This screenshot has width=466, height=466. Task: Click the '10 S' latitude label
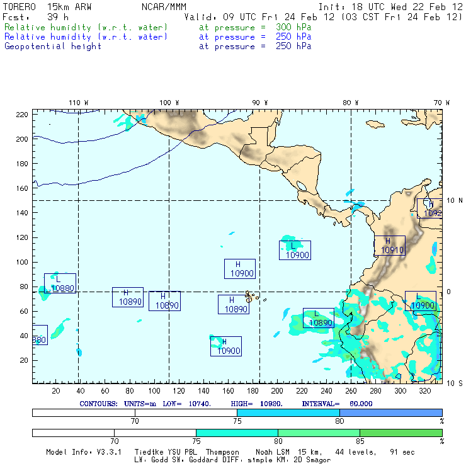click(x=455, y=384)
